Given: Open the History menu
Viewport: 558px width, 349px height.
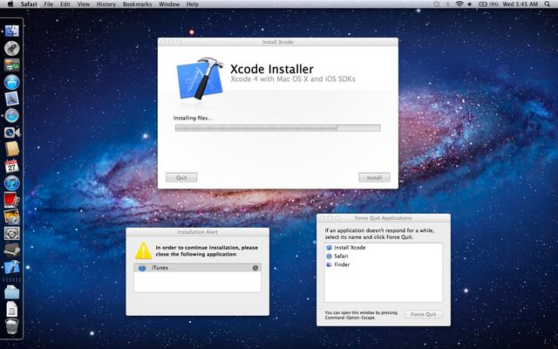Looking at the screenshot, I should (106, 4).
